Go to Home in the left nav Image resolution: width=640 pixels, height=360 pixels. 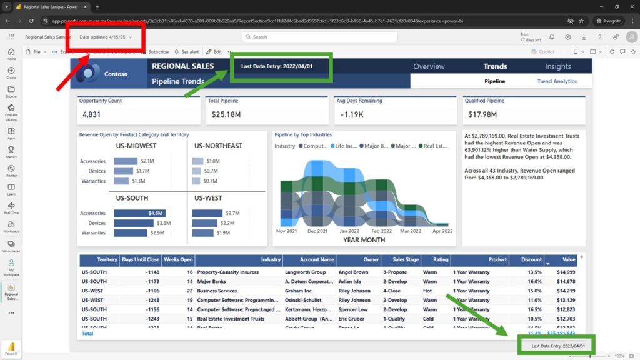(11, 54)
